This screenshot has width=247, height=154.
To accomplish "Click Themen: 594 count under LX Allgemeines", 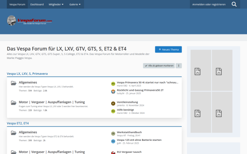I will (x=26, y=90).
